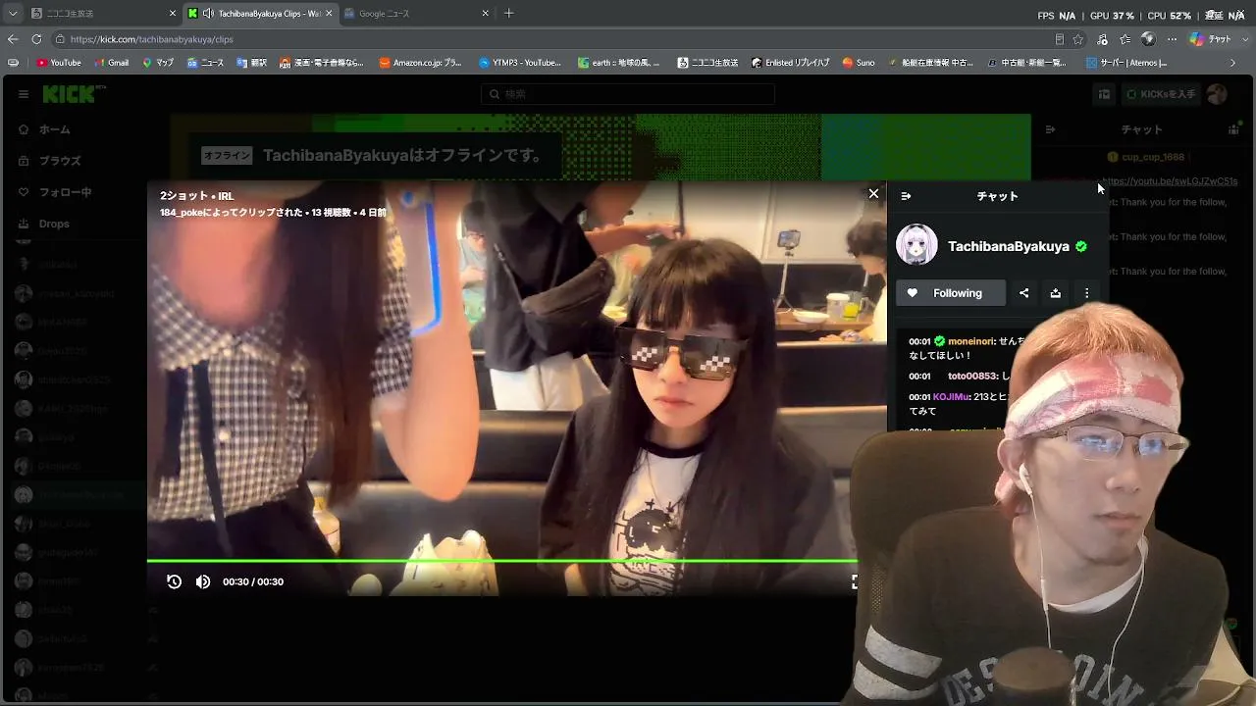Screen dimensions: 1256x706
Task: Click the share icon beside Following
Action: tap(1023, 293)
